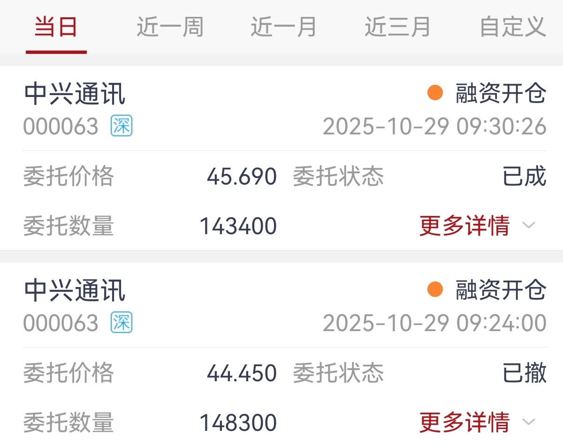
Task: Click orange dot beside second 融资开仓
Action: pyautogui.click(x=435, y=289)
